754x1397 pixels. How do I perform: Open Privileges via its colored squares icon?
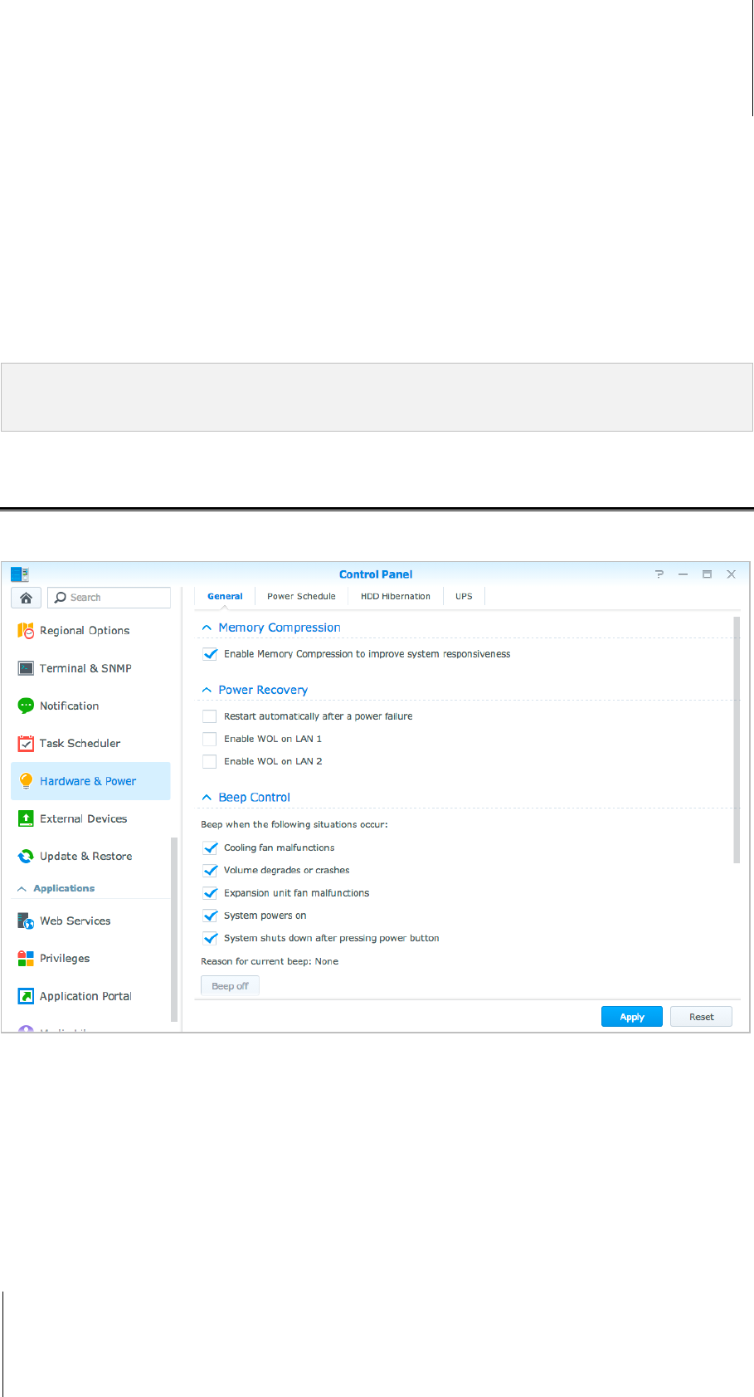[26, 959]
